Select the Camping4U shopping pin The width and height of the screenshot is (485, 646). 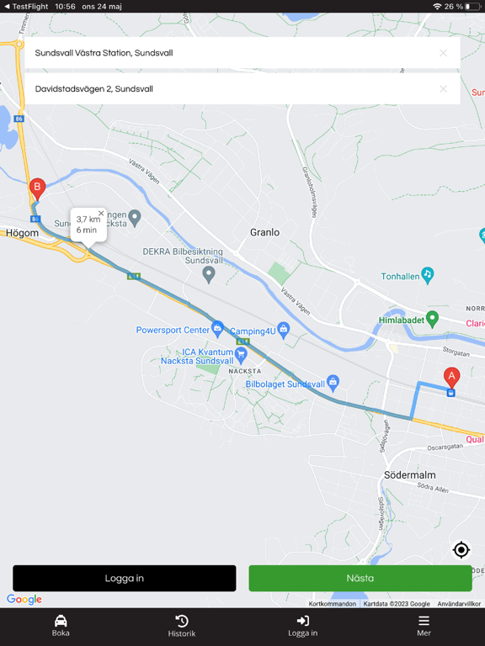point(283,330)
